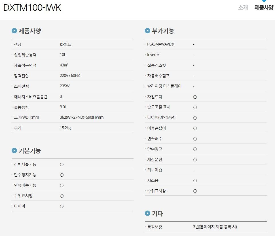Click the 집중건조킷 feature label
This screenshot has width=275, height=236.
coord(156,65)
